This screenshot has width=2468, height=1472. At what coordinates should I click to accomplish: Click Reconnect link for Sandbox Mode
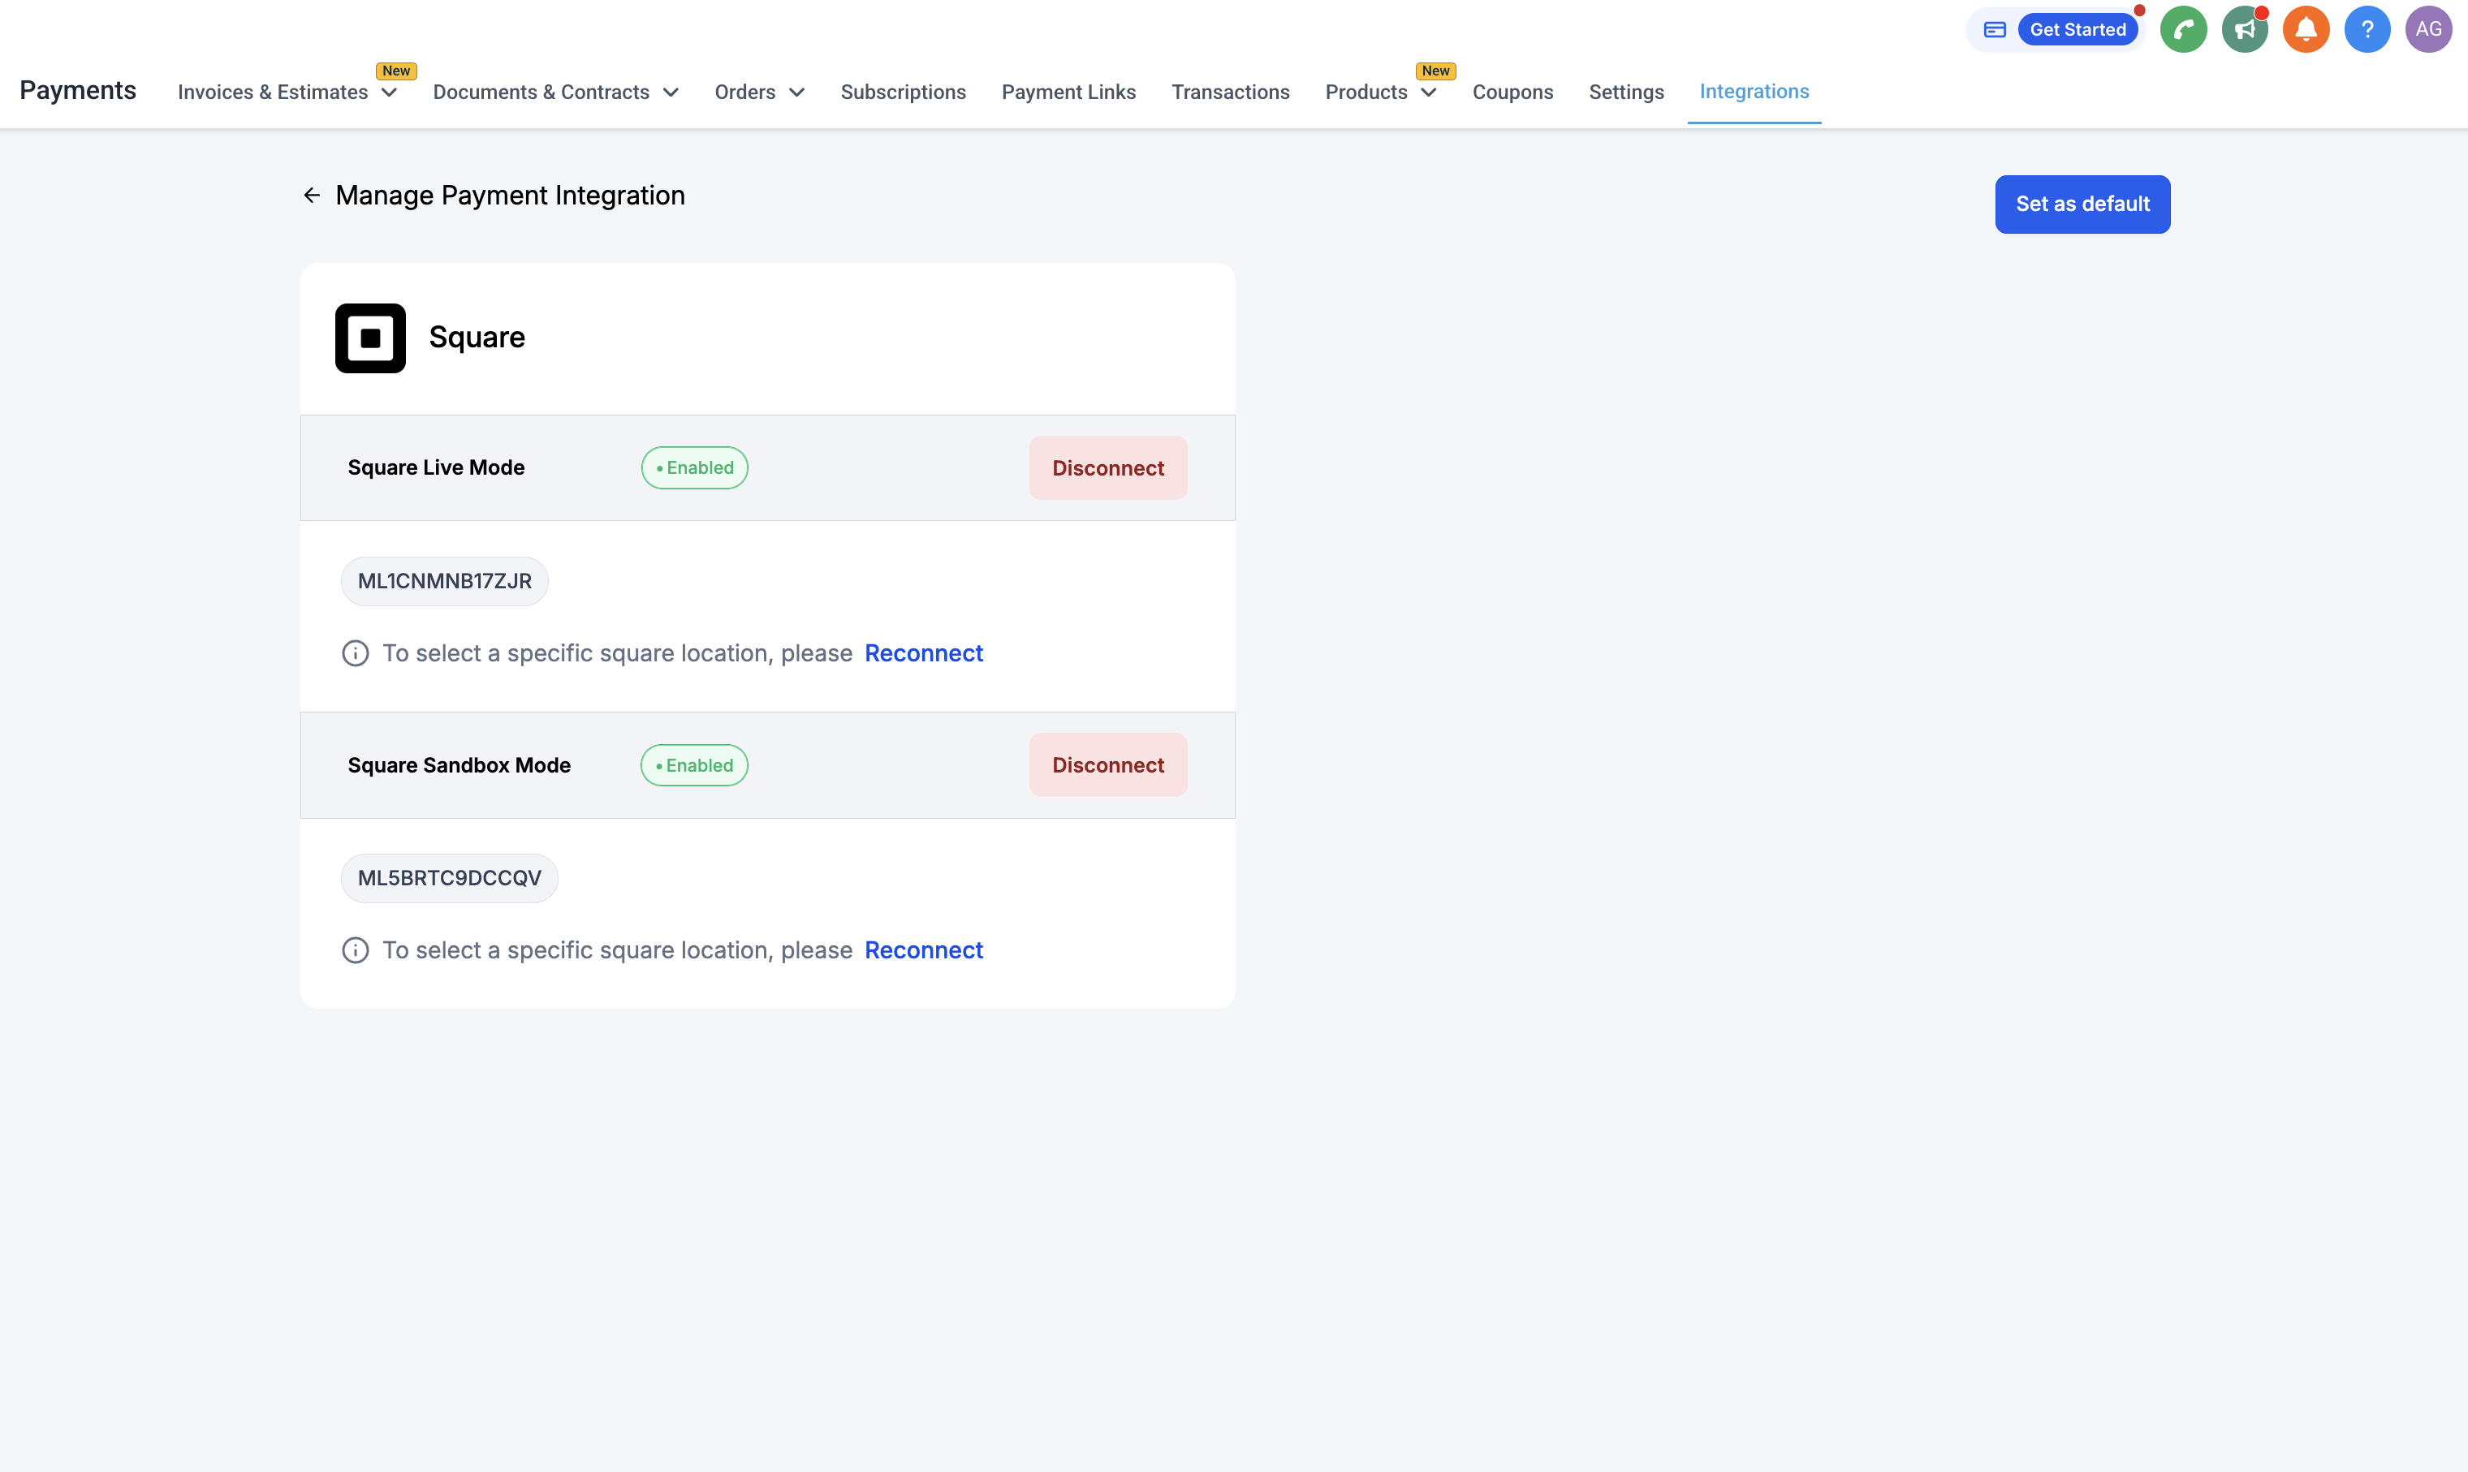(923, 950)
